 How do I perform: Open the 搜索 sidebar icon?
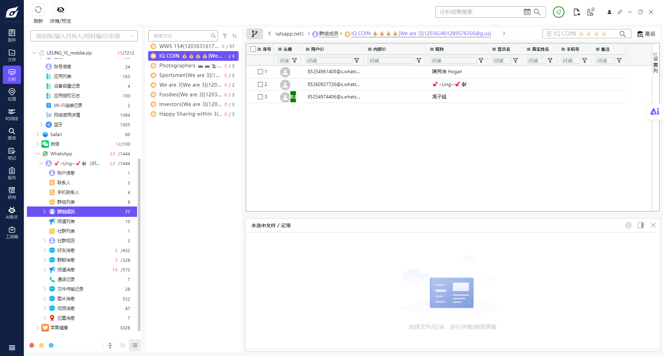(x=12, y=134)
